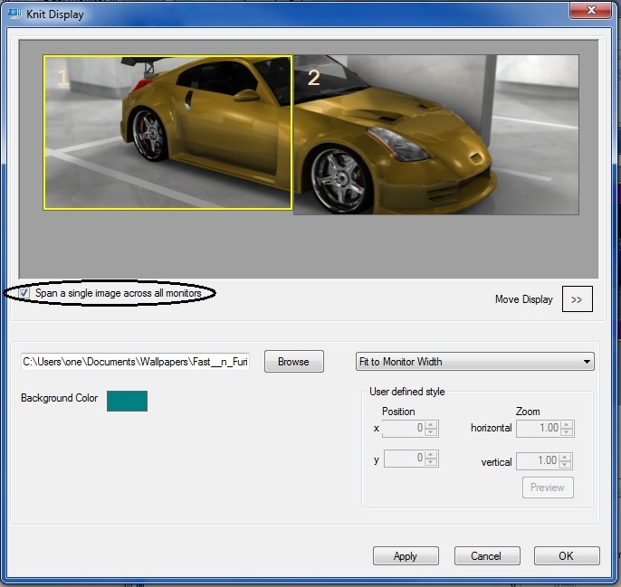Click the Position y value field
Image resolution: width=621 pixels, height=587 pixels.
tap(403, 459)
